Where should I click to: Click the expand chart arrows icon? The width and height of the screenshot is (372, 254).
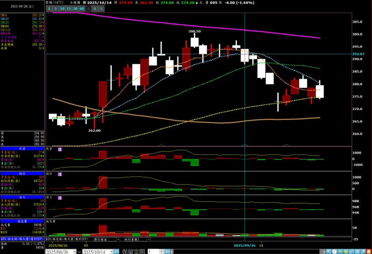(351, 251)
